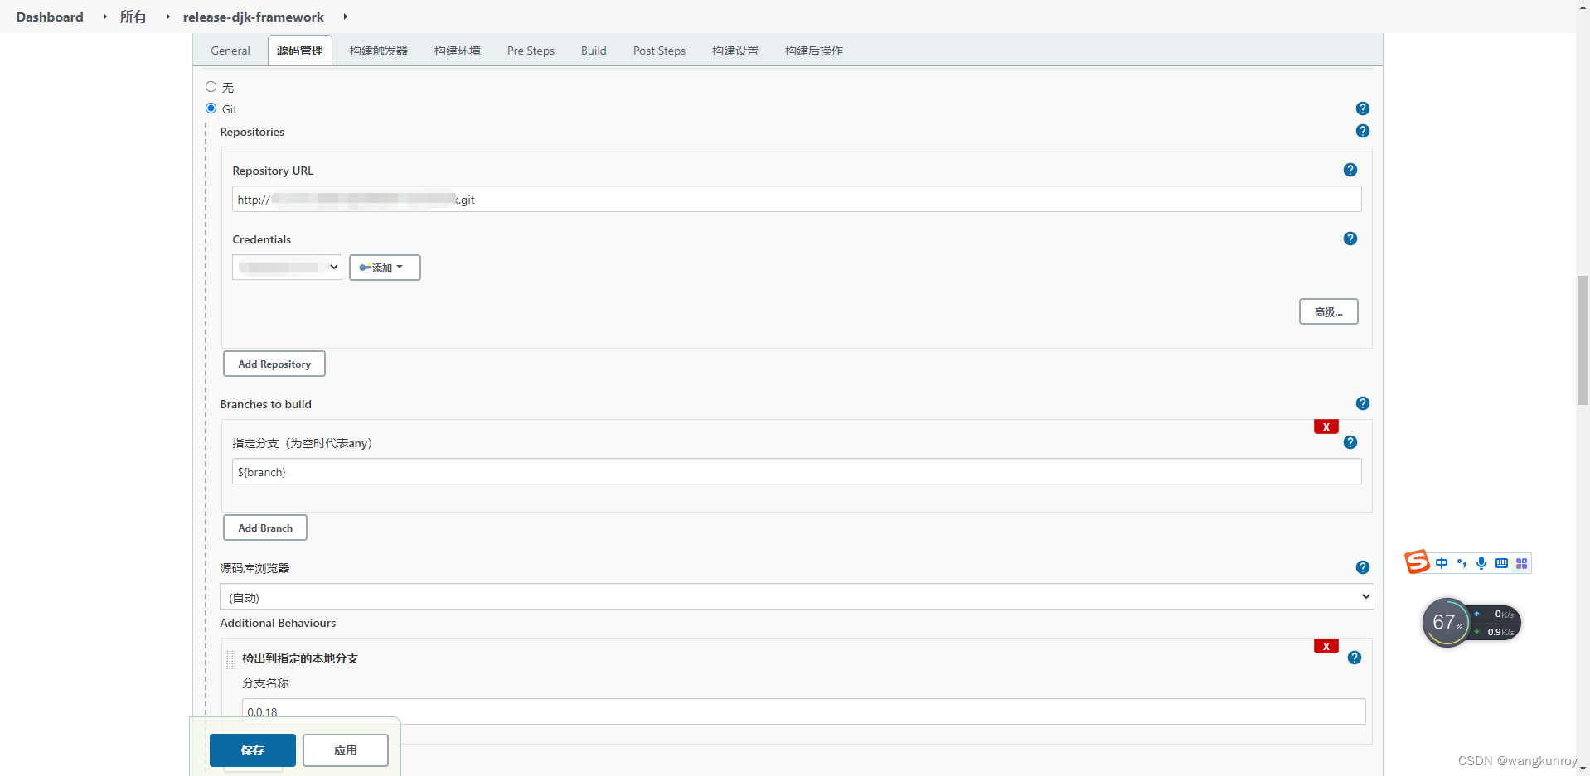
Task: Open help for Branches to build
Action: 1362,403
